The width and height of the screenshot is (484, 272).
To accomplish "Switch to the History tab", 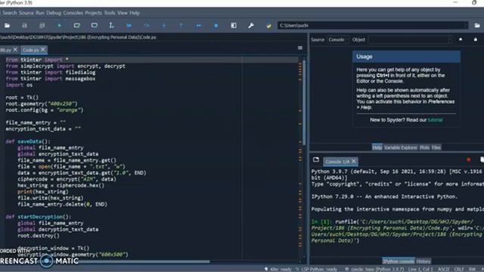I will point(423,261).
